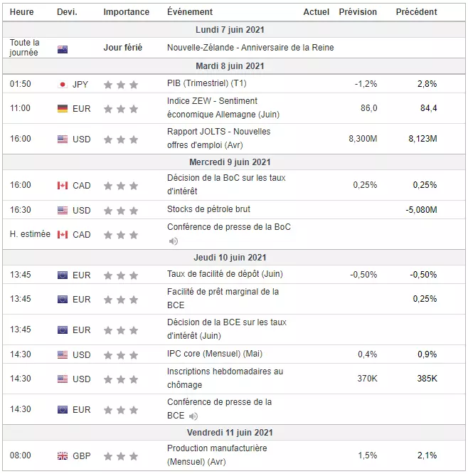The image size is (468, 474).
Task: Click the US flag on the JOLTS report row
Action: 63,139
